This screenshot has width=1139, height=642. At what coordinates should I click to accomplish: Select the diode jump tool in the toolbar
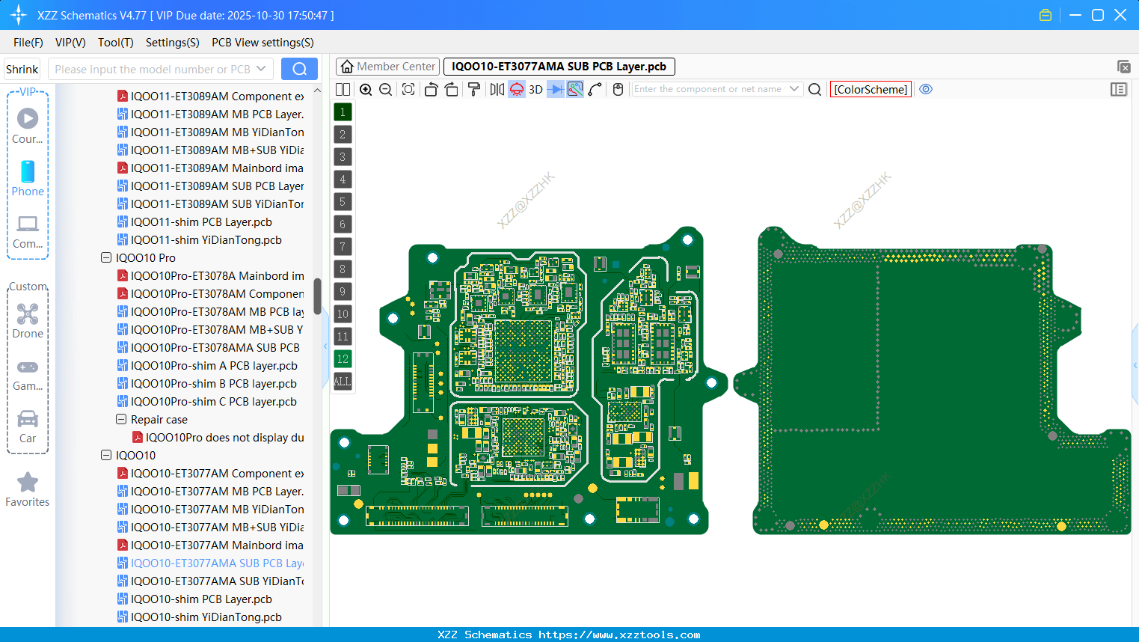coord(554,89)
